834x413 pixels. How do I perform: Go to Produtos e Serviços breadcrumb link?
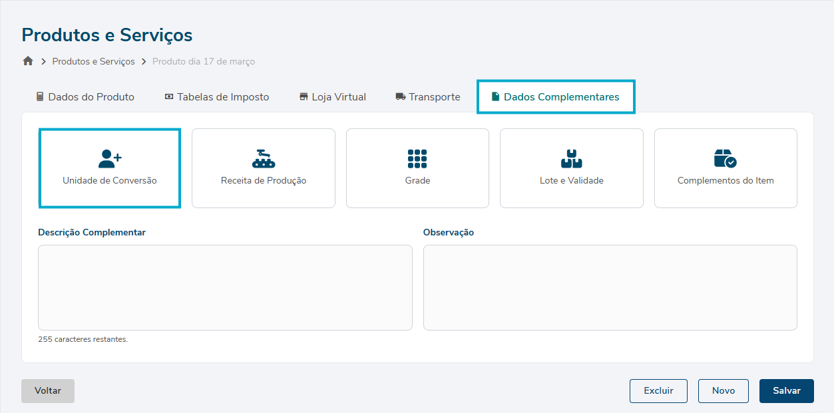point(93,61)
